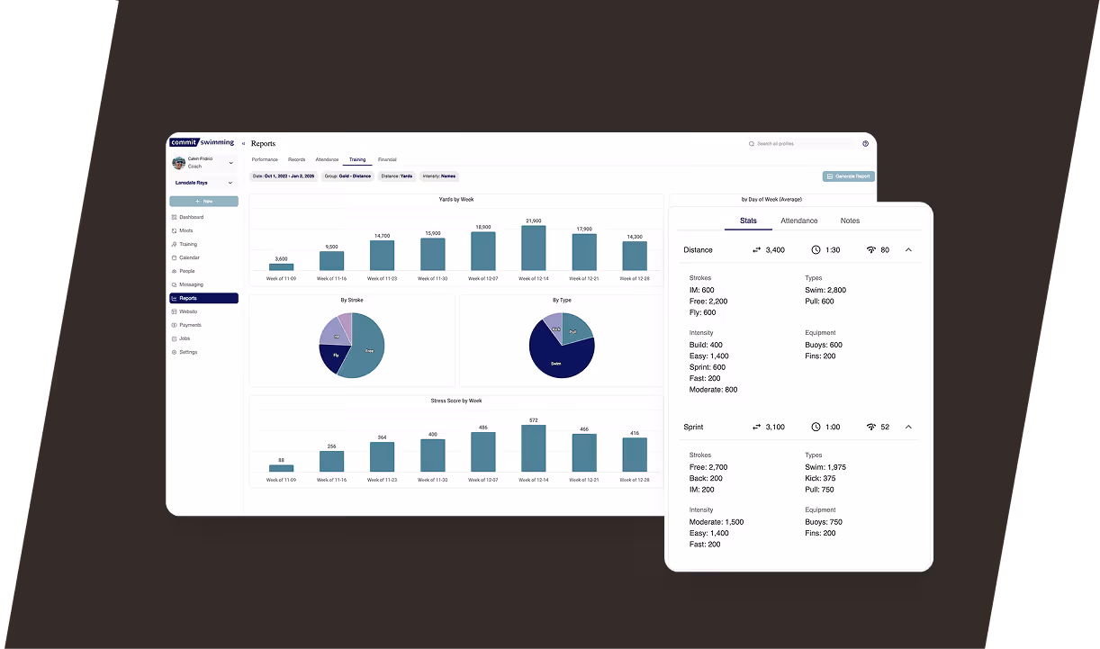Collapse sidebar with double-chevron icon
Viewport: 1100px width, 649px height.
243,143
